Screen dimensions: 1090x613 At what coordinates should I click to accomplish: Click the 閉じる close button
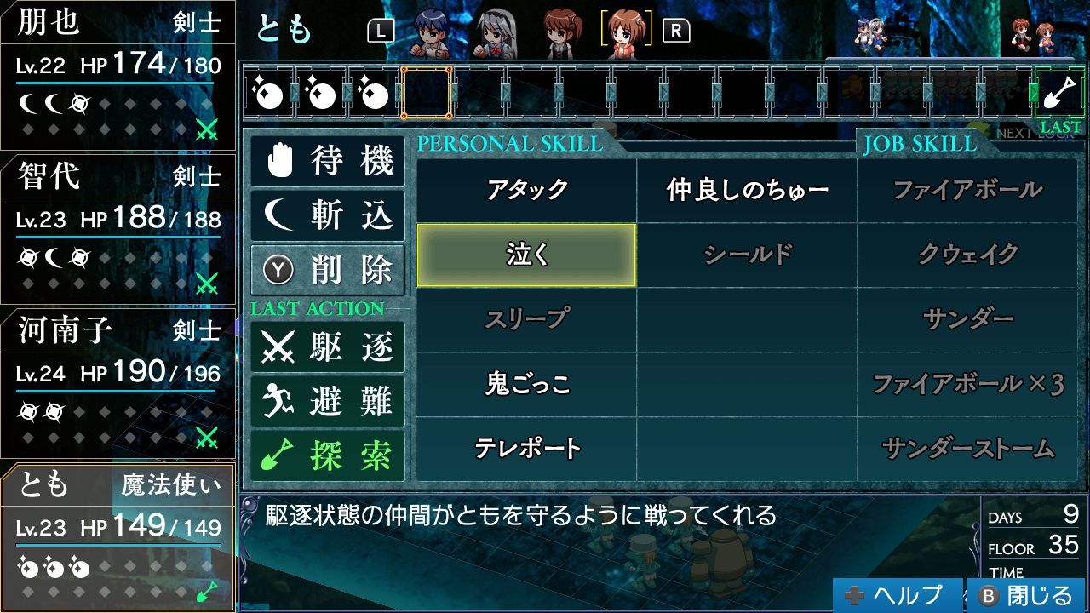pos(1026,594)
